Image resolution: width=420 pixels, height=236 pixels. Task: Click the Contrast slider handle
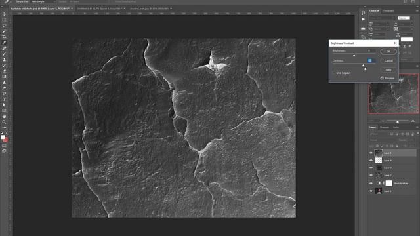pyautogui.click(x=363, y=65)
